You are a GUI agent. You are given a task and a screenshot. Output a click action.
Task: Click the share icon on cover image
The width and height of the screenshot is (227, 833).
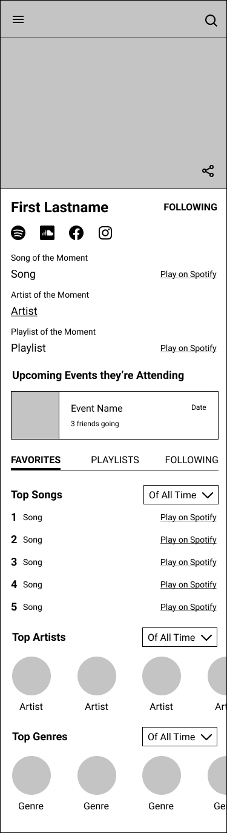(208, 171)
